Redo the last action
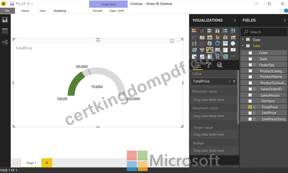 23,4
